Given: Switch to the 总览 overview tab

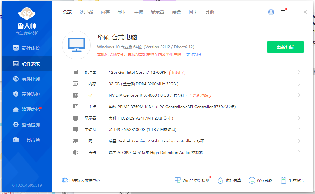Looking at the screenshot, I should tap(67, 12).
